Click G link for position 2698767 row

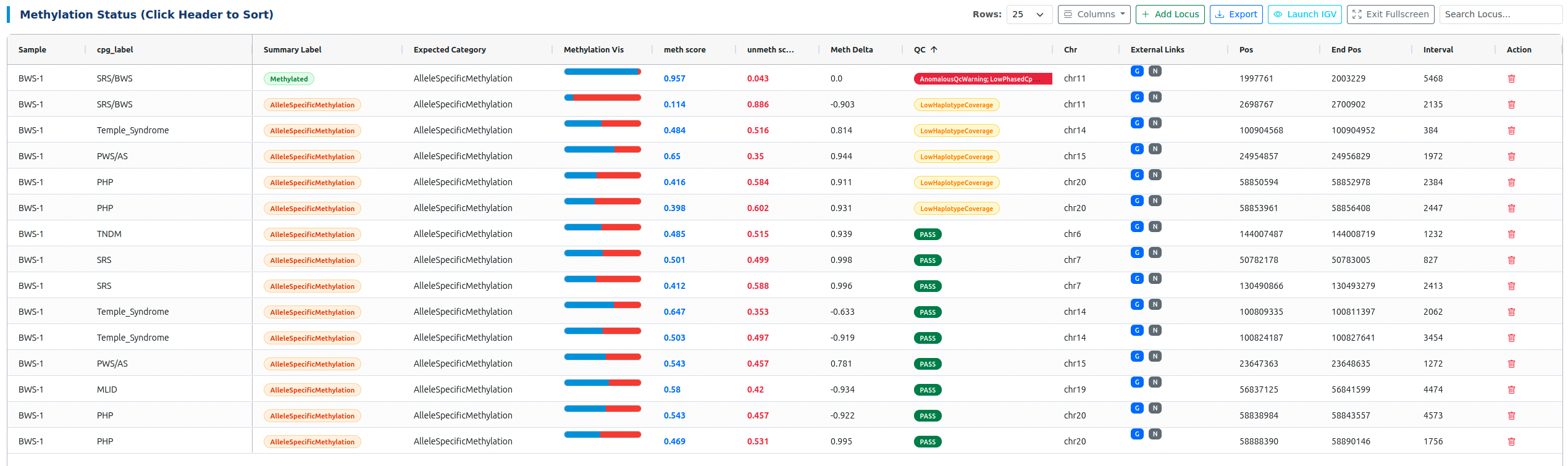(1137, 97)
